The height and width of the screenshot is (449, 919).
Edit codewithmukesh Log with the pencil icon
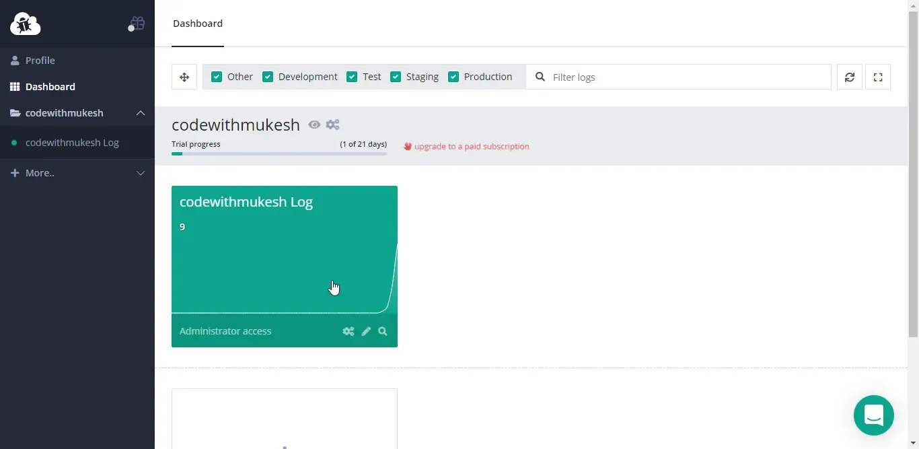tap(366, 331)
